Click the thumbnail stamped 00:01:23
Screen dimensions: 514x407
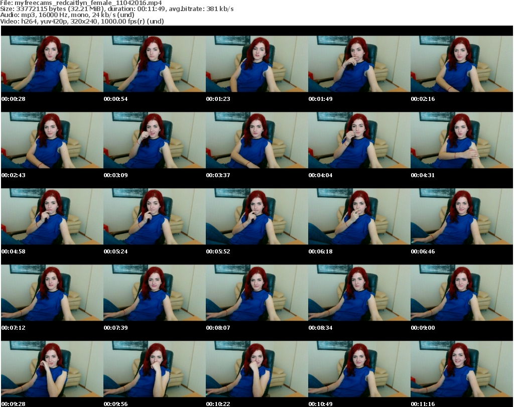(256, 64)
